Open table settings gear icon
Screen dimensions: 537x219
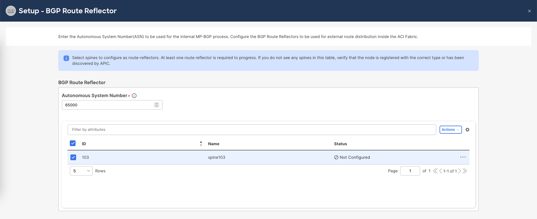point(467,130)
